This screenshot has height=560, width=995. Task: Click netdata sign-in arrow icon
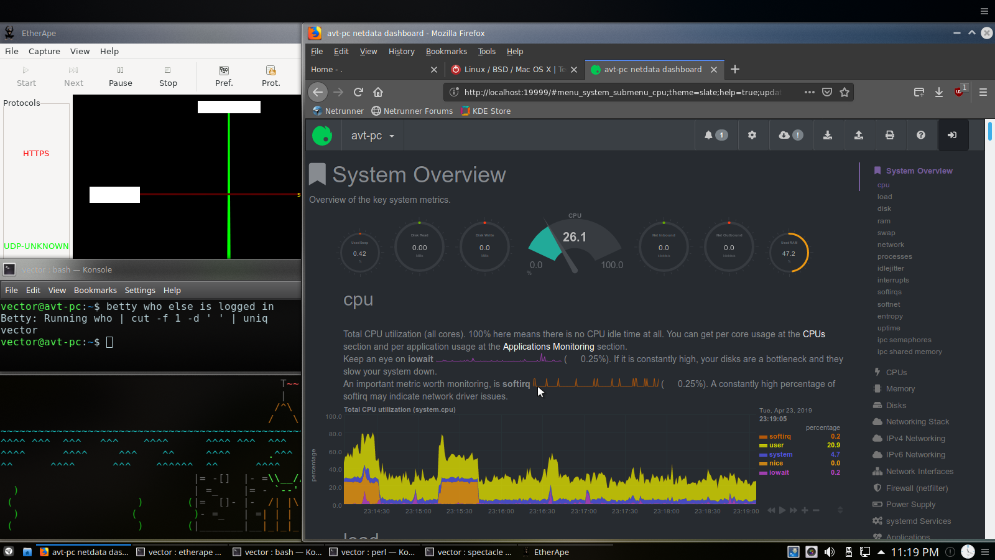click(952, 135)
